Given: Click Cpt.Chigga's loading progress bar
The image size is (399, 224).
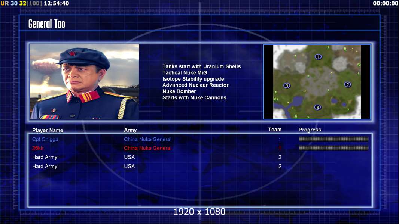Looking at the screenshot, I should (333, 139).
